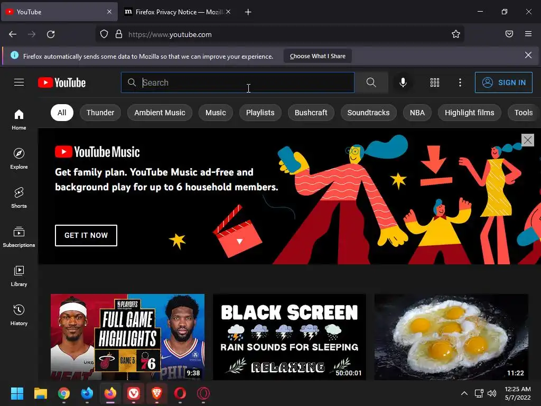The width and height of the screenshot is (541, 406).
Task: Click the GET IT NOW button
Action: coord(86,235)
